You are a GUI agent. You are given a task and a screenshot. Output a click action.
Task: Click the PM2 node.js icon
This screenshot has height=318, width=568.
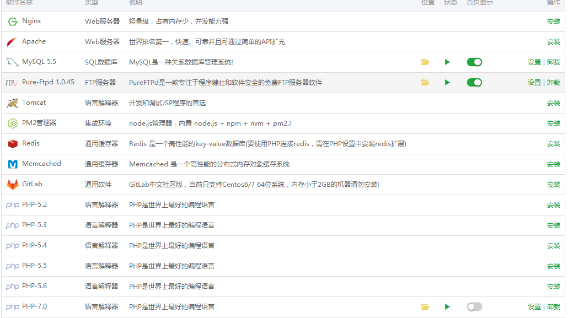[13, 123]
